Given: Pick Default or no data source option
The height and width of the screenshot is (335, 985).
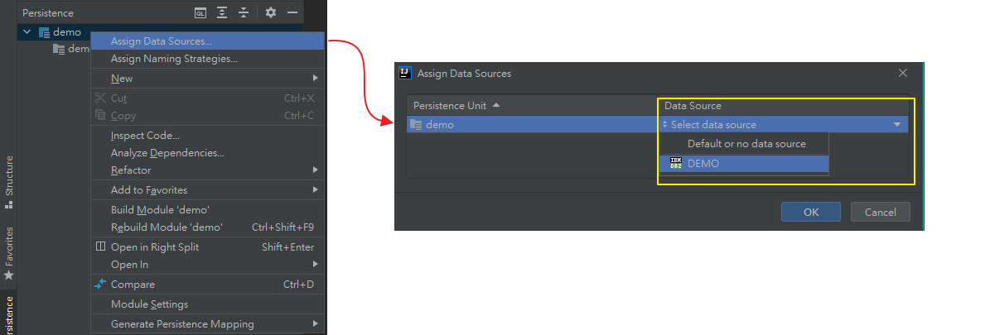Looking at the screenshot, I should pos(746,144).
